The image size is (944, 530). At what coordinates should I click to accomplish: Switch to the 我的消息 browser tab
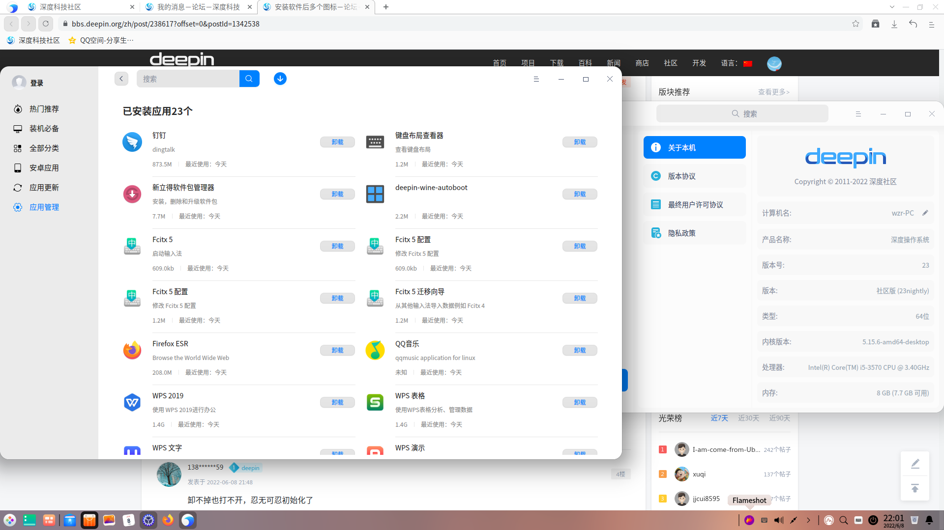(x=199, y=7)
